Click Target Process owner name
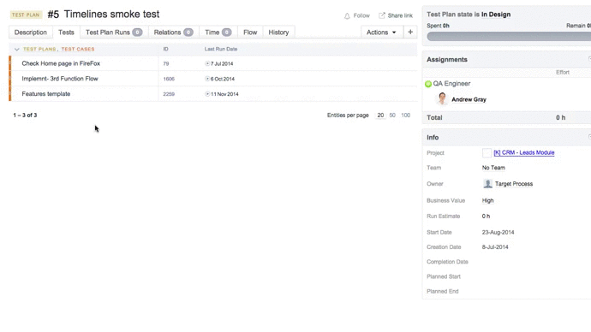The width and height of the screenshot is (591, 332). 514,184
